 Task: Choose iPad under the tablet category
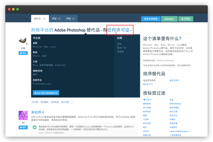[x=35, y=65]
